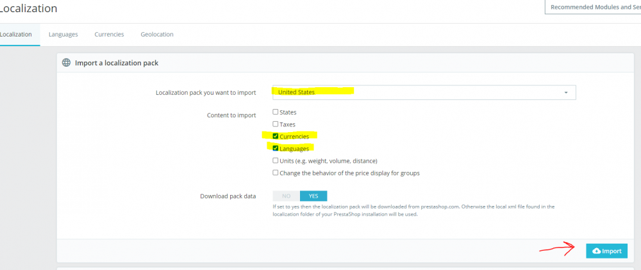Image resolution: width=641 pixels, height=270 pixels.
Task: Check the States checkbox
Action: (x=276, y=112)
